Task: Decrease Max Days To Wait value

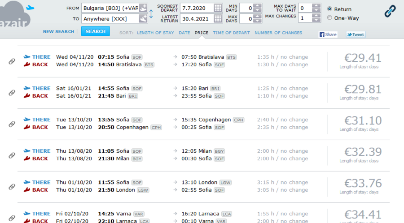Action: [x=316, y=10]
